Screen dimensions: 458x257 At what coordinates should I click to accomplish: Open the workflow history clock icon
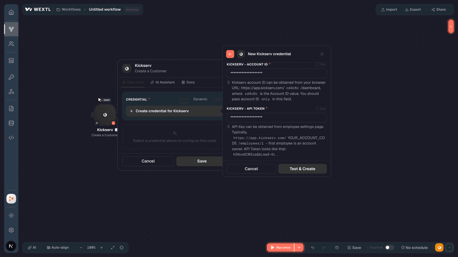337,248
